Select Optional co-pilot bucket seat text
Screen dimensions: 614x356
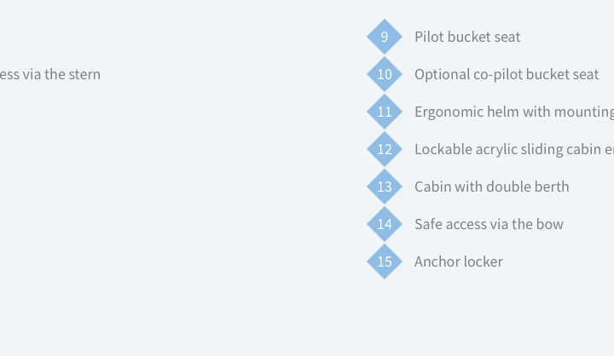tap(507, 74)
